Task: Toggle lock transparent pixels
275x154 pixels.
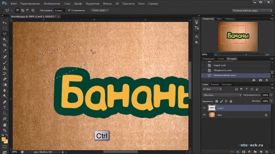Action: (x=217, y=101)
